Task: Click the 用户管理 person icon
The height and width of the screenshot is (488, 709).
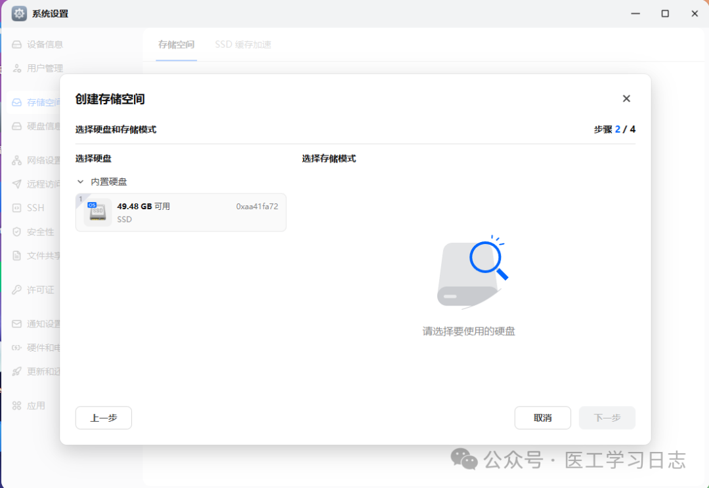Action: point(16,68)
